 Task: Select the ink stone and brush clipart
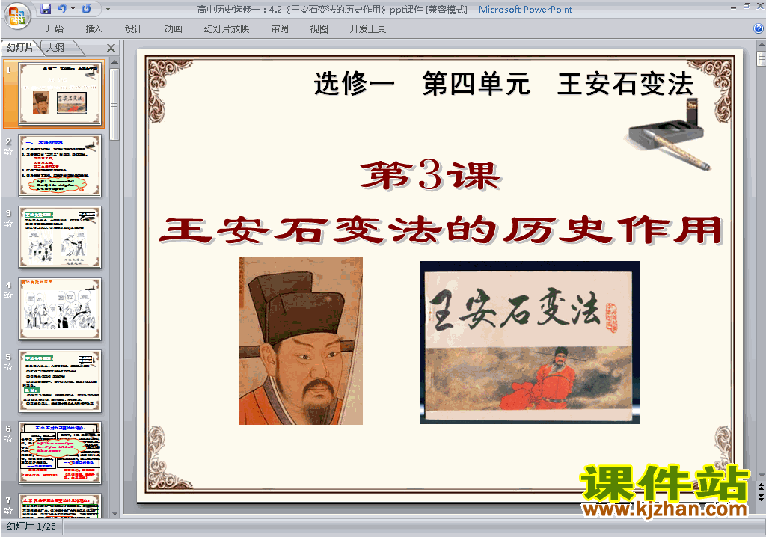(668, 134)
